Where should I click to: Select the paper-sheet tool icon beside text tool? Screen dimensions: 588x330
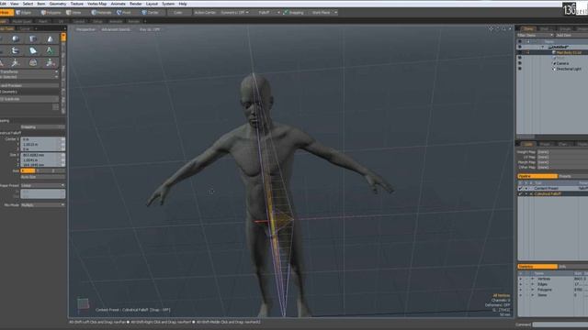pyautogui.click(x=33, y=50)
